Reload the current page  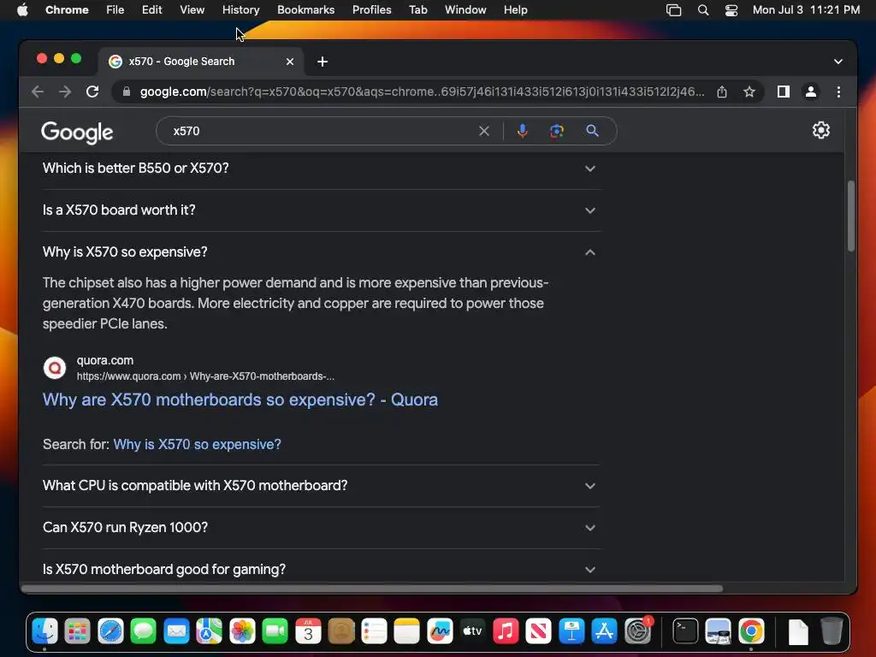point(92,92)
